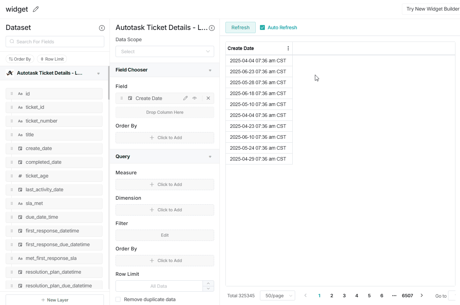Toggle visibility of Create Date field
Screen dimensions: 460x305
tap(194, 98)
